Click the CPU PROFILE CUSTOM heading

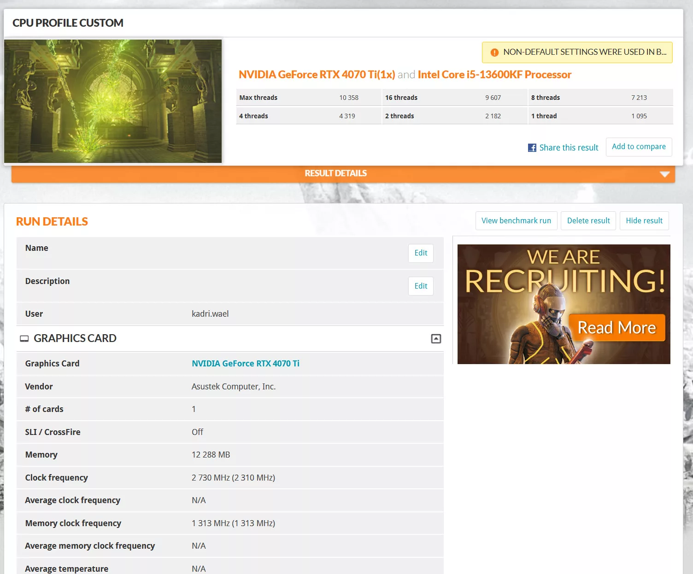(68, 23)
